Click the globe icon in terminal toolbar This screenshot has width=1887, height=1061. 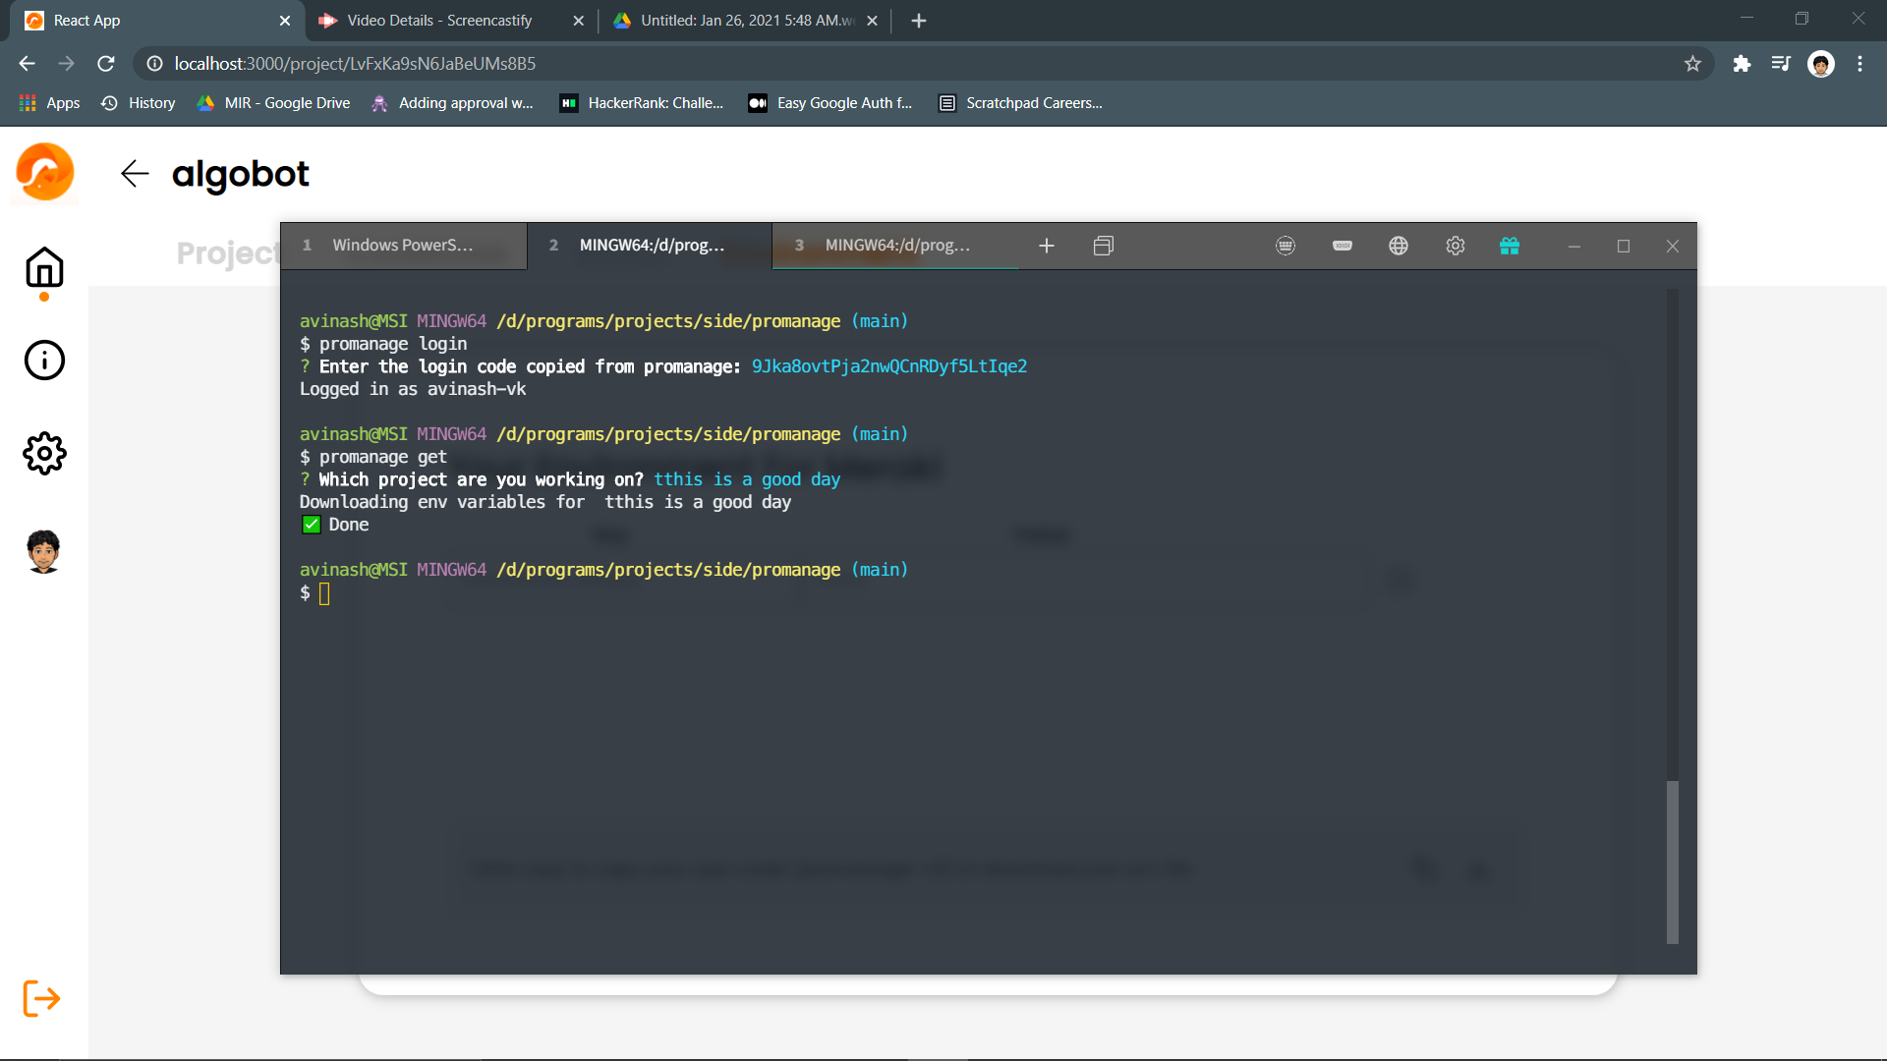pyautogui.click(x=1398, y=246)
